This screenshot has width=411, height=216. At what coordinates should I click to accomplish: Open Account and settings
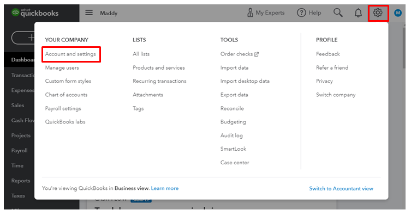click(x=70, y=54)
